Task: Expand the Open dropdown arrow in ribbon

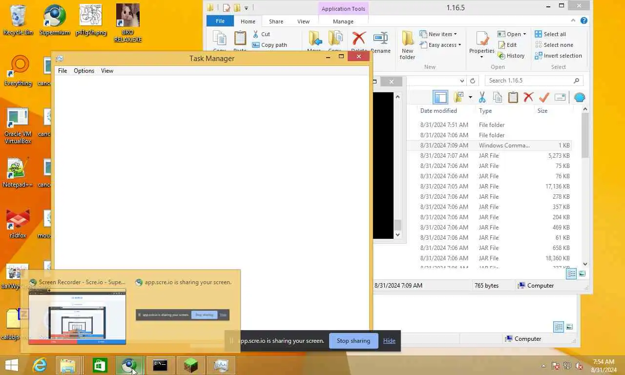Action: 524,34
